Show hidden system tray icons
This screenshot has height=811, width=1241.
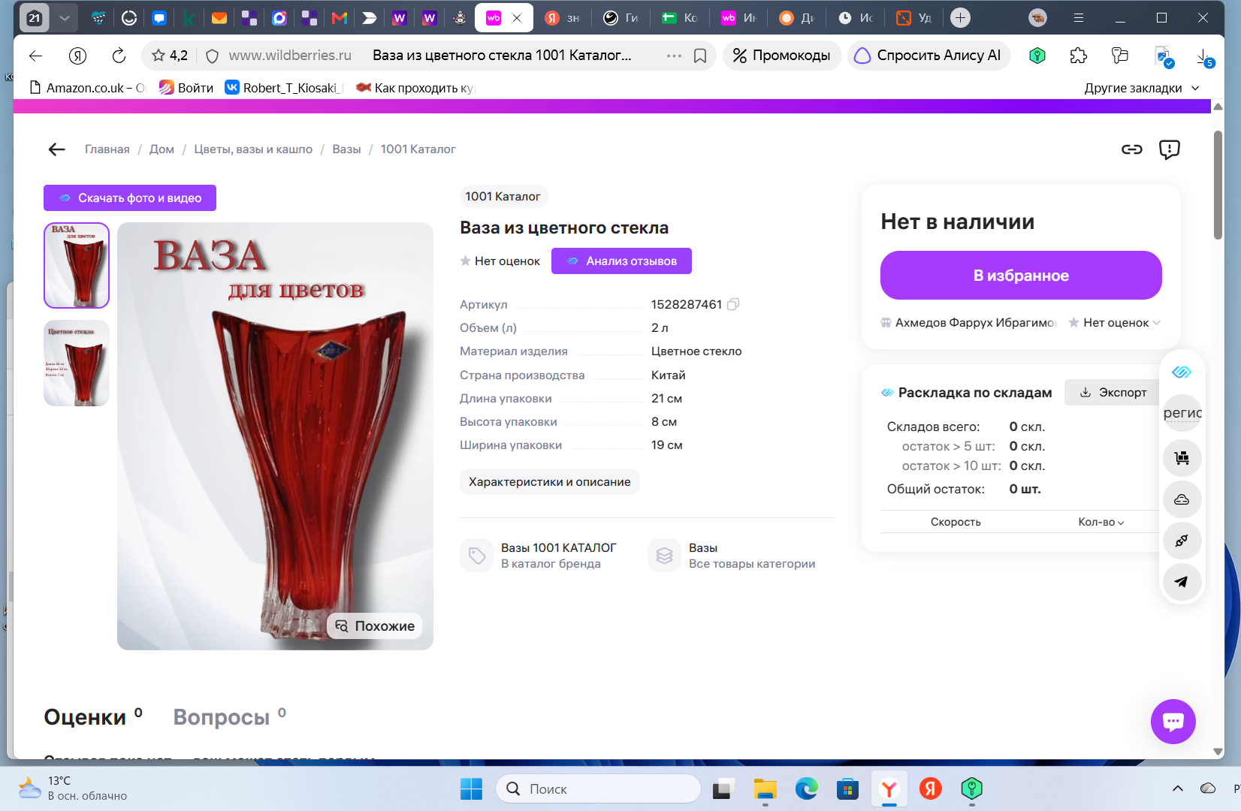(x=1177, y=788)
